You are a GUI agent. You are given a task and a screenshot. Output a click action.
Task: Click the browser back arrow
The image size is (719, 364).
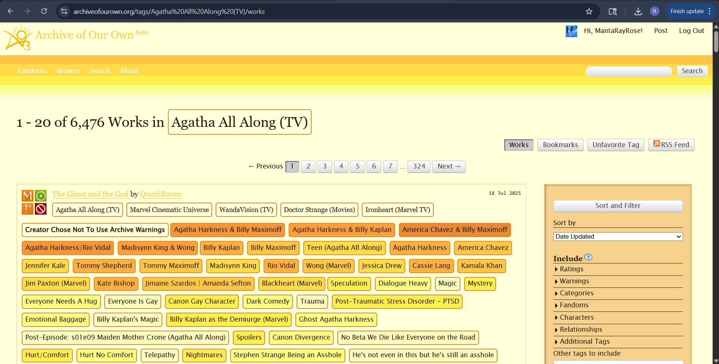tap(10, 11)
